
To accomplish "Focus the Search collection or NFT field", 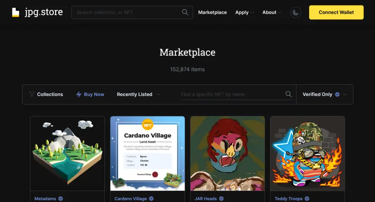I will [132, 12].
